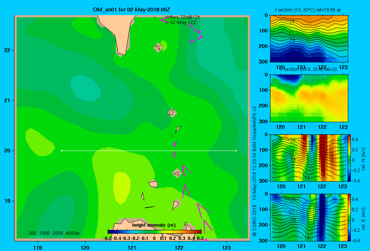Image resolution: width=370 pixels, height=251 pixels.
Task: Open the temperature section plot panel
Action: [309, 39]
